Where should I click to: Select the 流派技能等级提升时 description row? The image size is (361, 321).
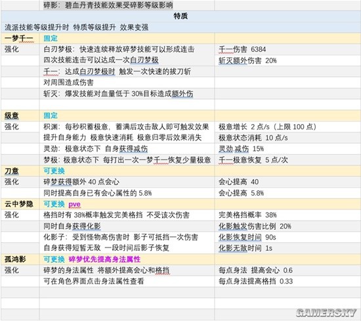[x=180, y=28]
